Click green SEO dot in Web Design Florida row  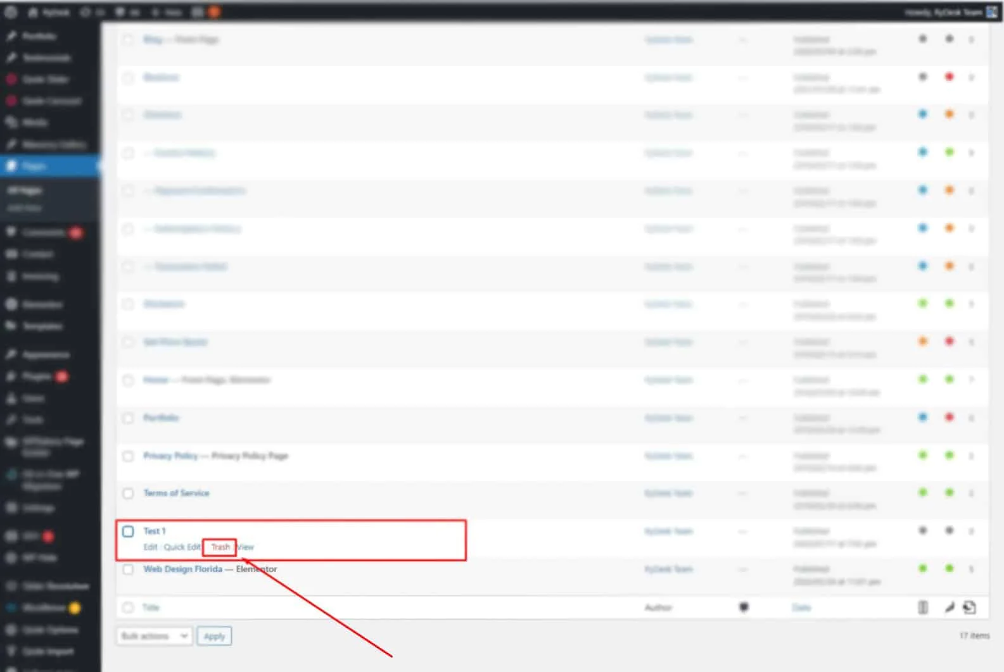[x=923, y=568]
